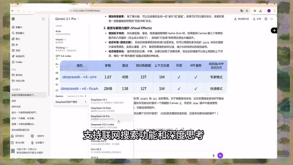Open the library folder entry
This screenshot has width=293, height=165.
click(x=15, y=45)
